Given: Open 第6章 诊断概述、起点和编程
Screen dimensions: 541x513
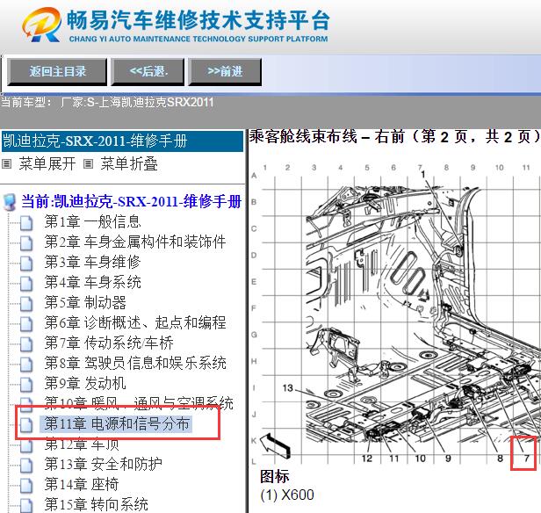Looking at the screenshot, I should pyautogui.click(x=135, y=322).
